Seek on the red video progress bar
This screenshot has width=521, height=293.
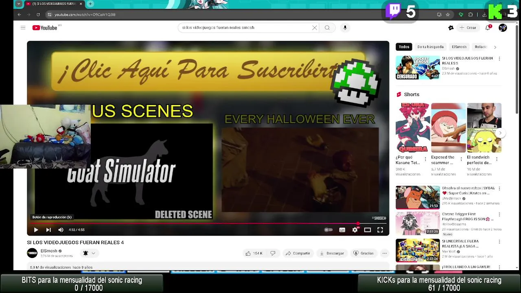click(x=208, y=223)
